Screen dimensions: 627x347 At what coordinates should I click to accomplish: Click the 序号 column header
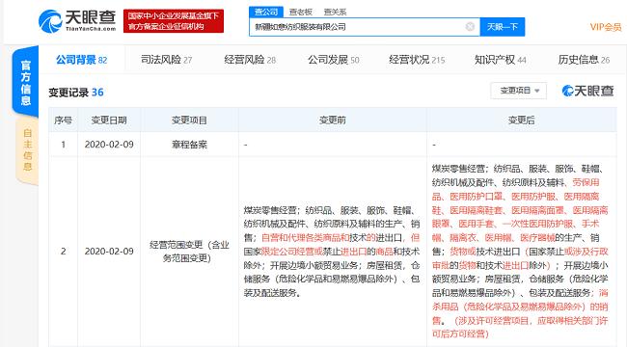63,120
